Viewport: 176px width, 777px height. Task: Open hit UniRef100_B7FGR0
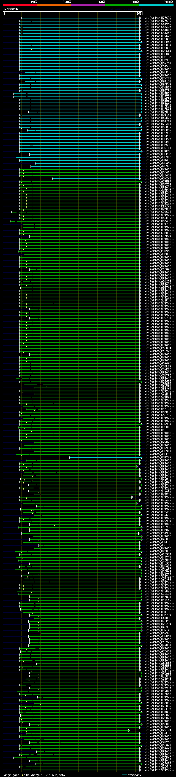[158, 18]
